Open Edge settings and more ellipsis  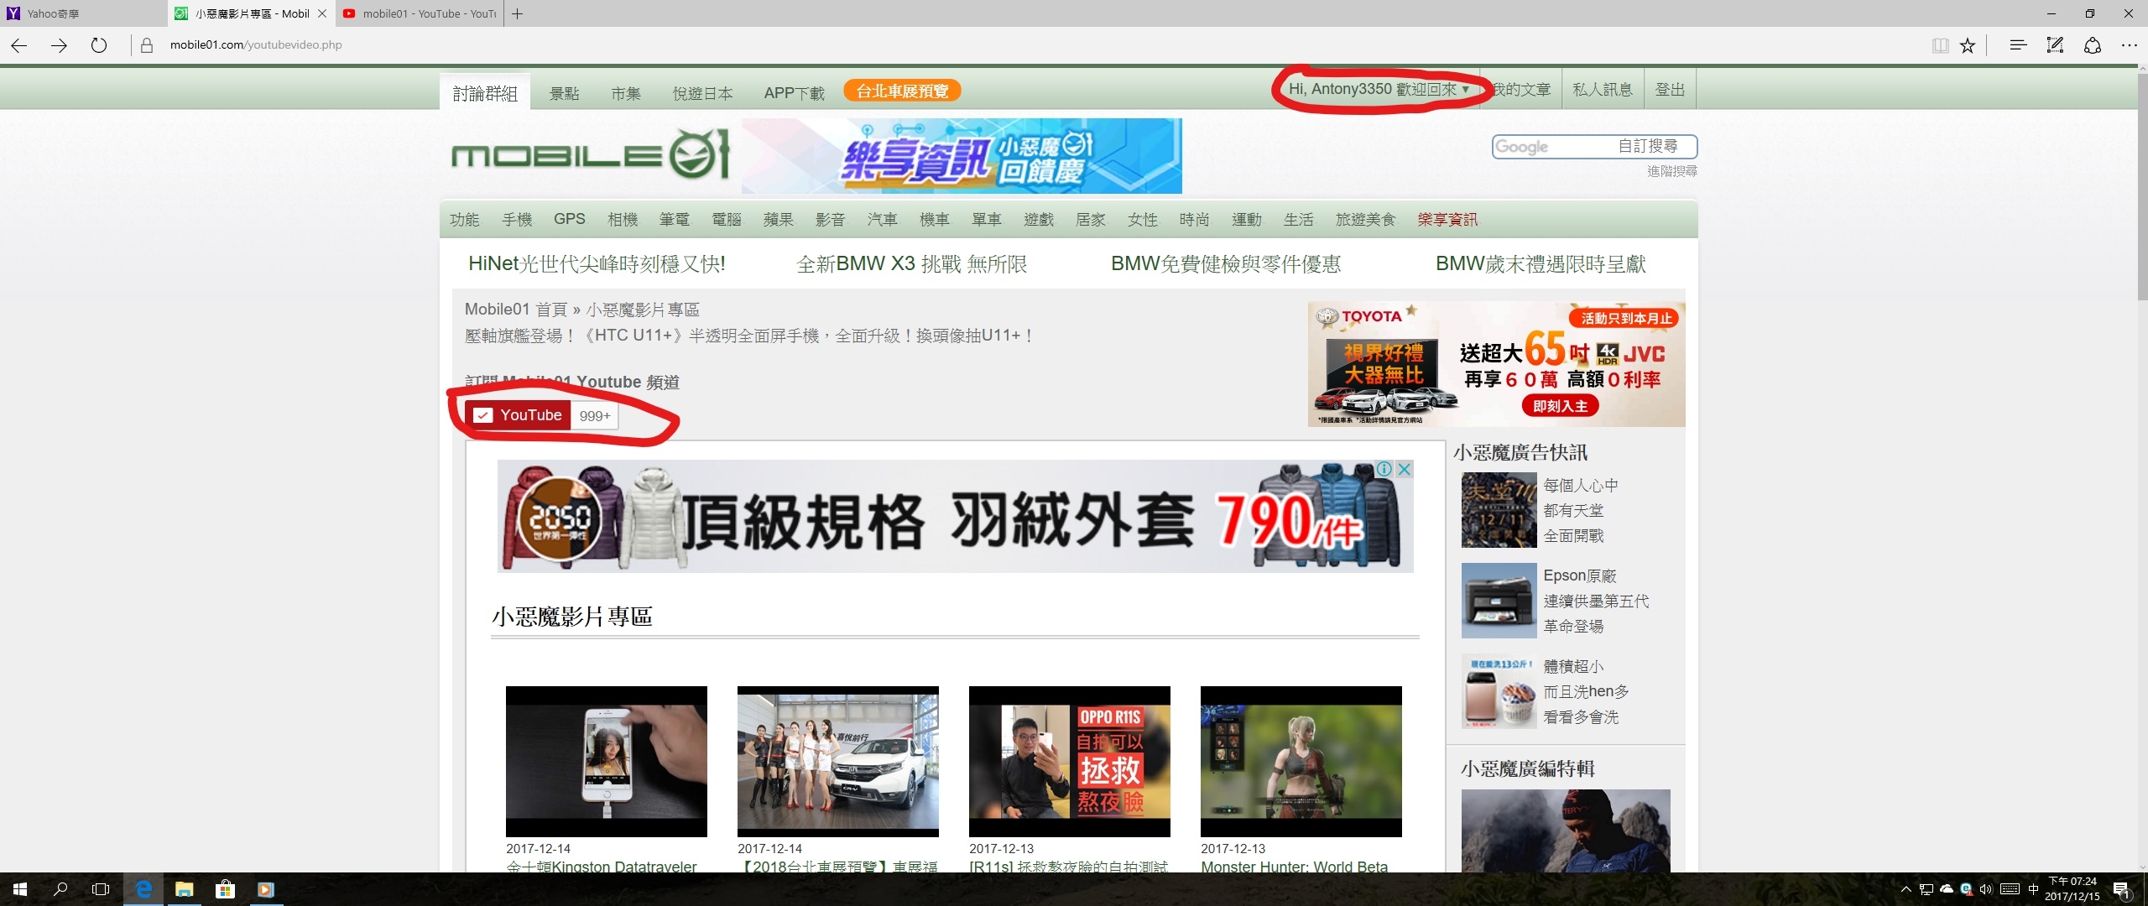pyautogui.click(x=2129, y=45)
